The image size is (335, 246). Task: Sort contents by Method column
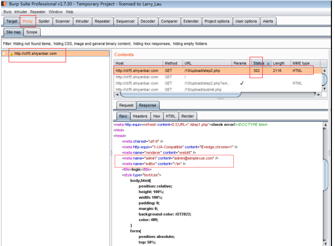pyautogui.click(x=173, y=63)
